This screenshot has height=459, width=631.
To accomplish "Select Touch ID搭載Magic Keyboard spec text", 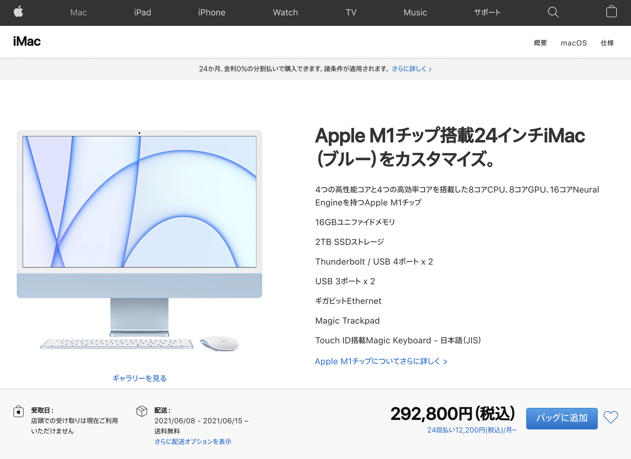I will coord(398,340).
